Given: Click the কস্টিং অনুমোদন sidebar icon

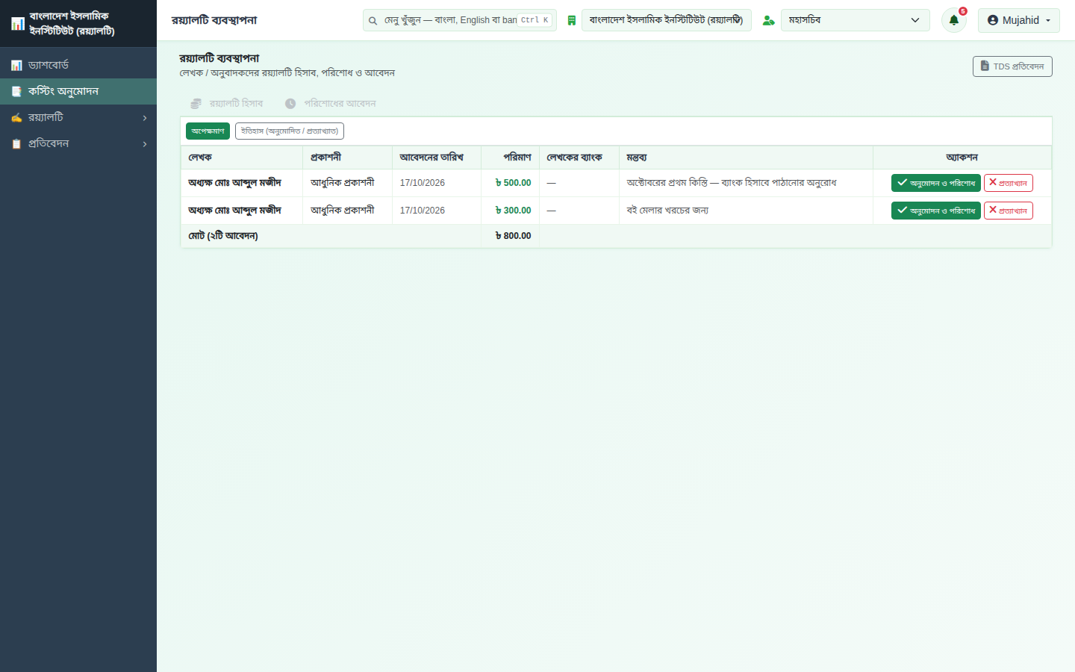Looking at the screenshot, I should coord(16,92).
